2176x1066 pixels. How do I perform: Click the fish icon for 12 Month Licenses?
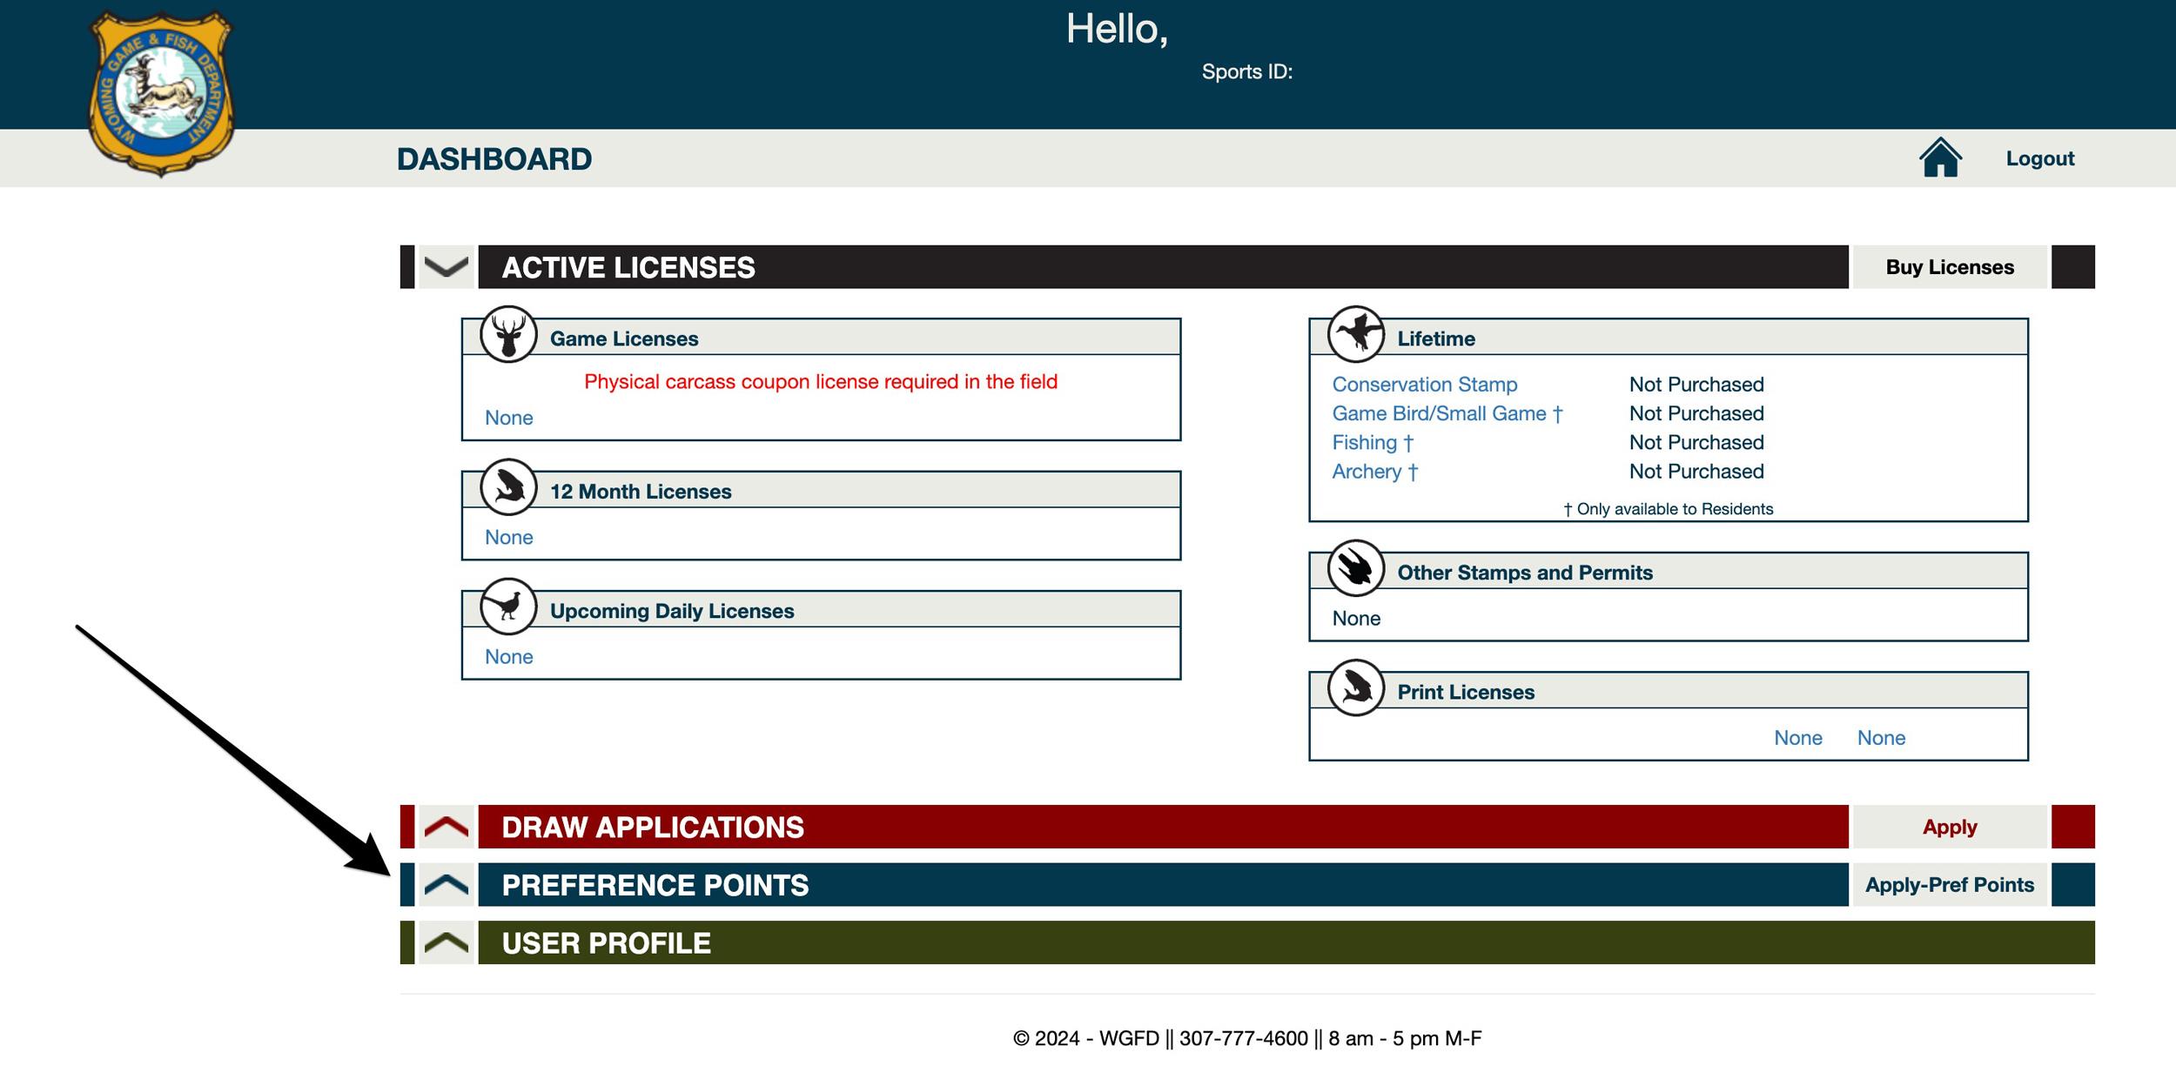(509, 488)
